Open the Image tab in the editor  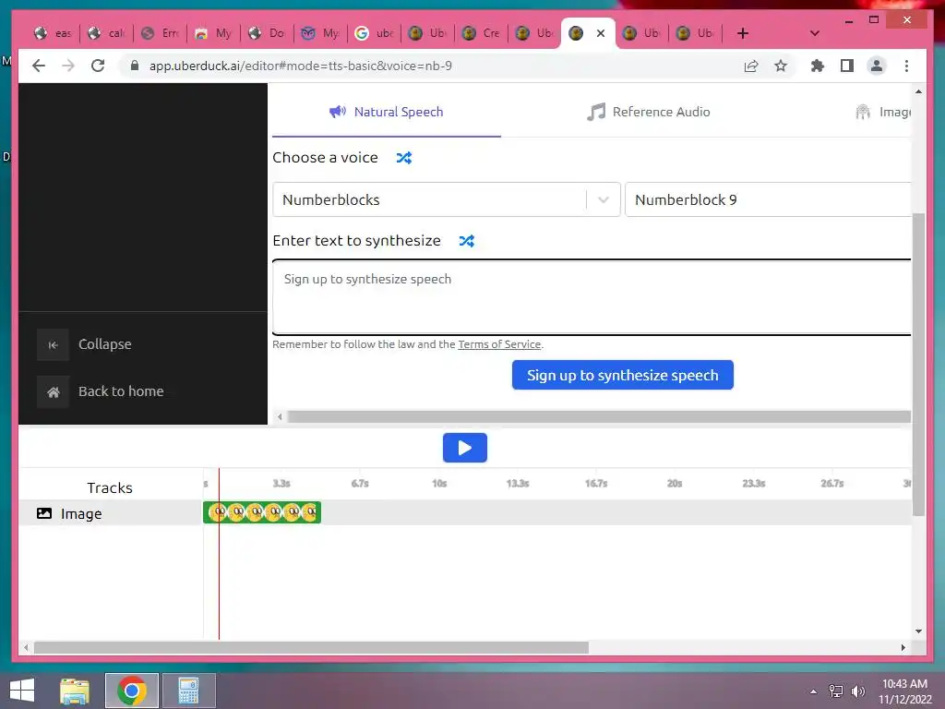point(883,112)
